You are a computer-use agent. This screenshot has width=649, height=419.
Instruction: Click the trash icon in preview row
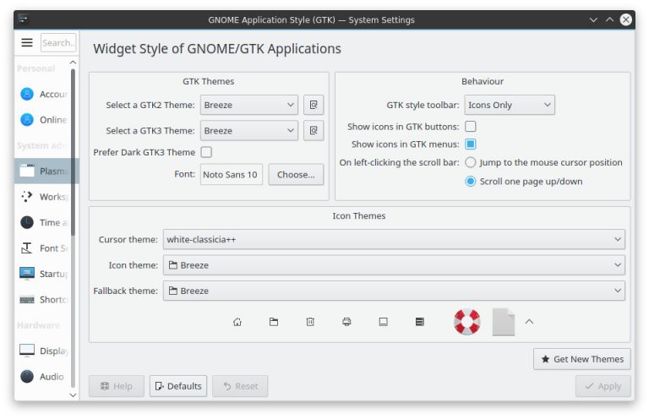pyautogui.click(x=310, y=322)
